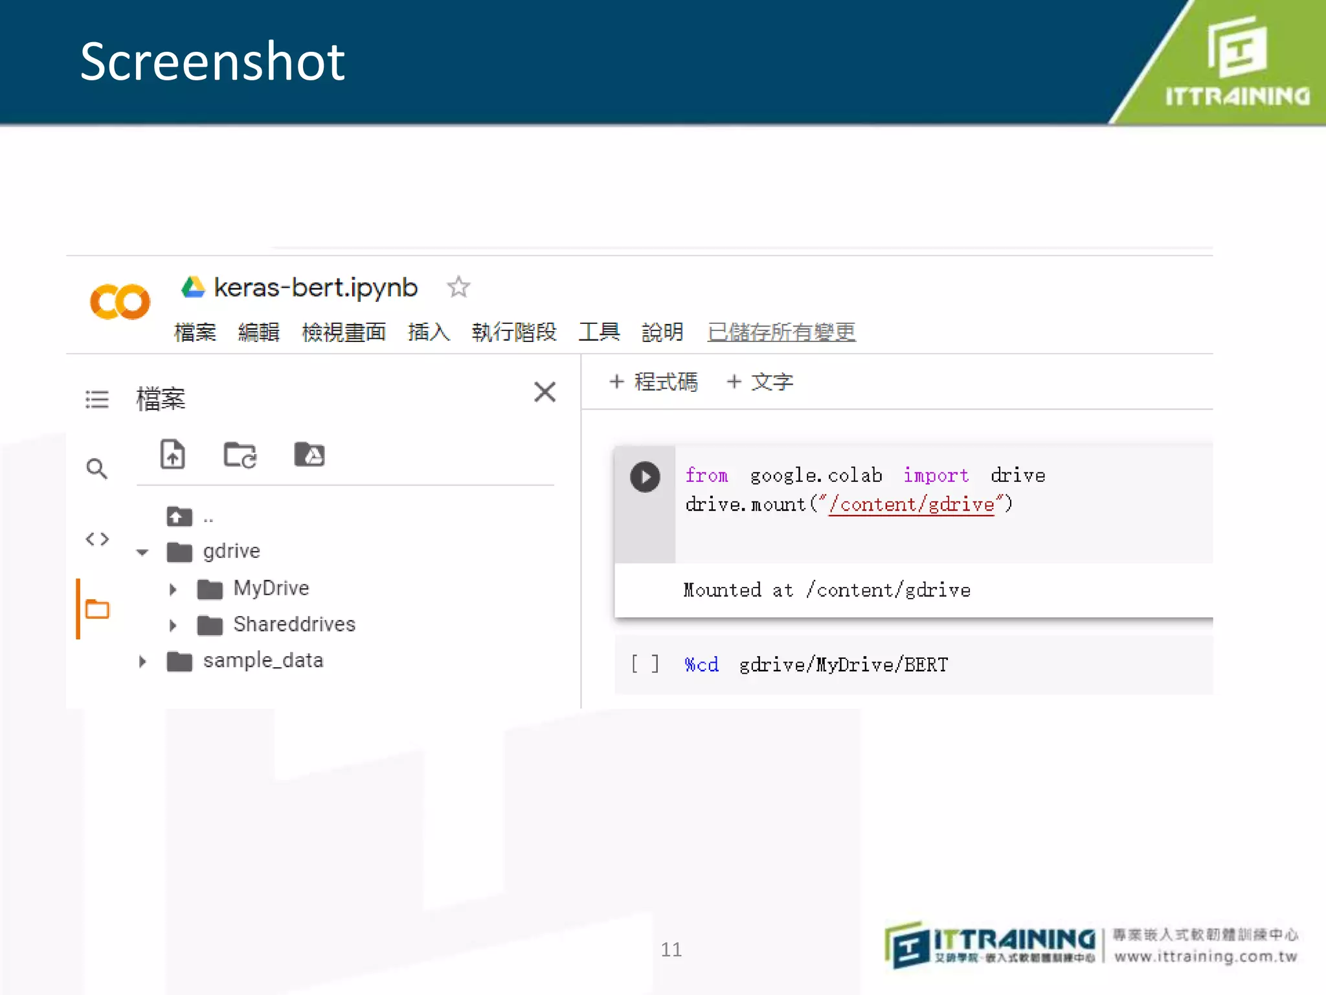1326x995 pixels.
Task: Expand the MyDrive folder
Action: click(173, 589)
